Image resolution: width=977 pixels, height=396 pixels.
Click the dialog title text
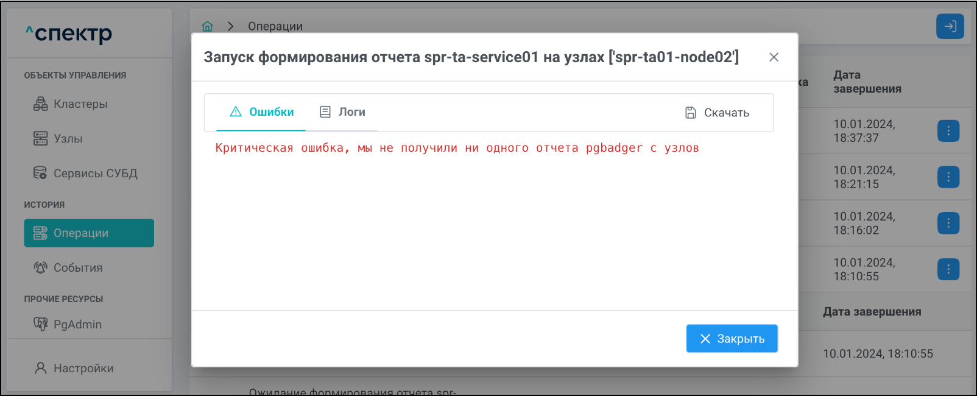point(471,57)
